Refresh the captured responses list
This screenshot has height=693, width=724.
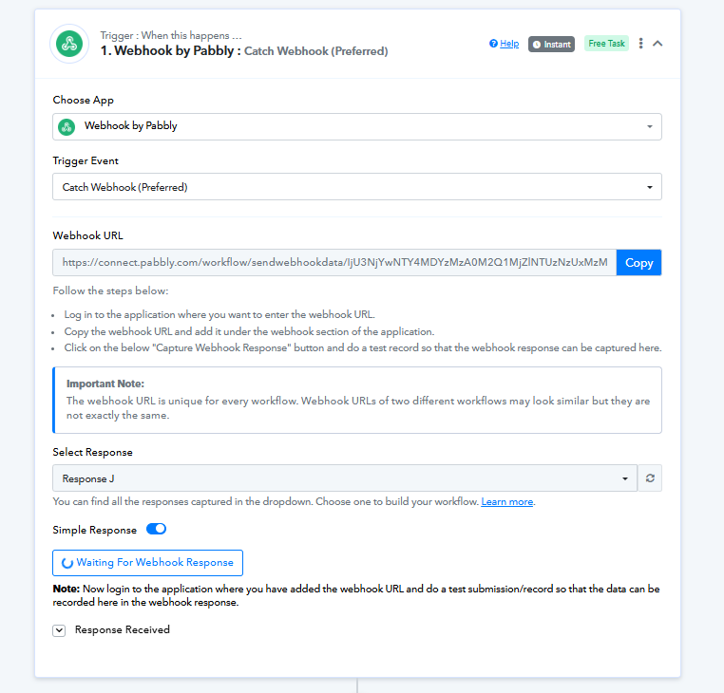point(650,478)
